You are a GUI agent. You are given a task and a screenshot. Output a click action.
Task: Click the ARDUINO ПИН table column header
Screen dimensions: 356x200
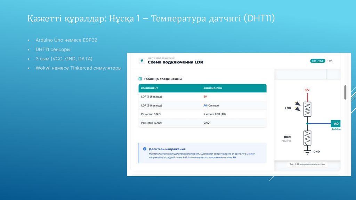tap(234, 88)
